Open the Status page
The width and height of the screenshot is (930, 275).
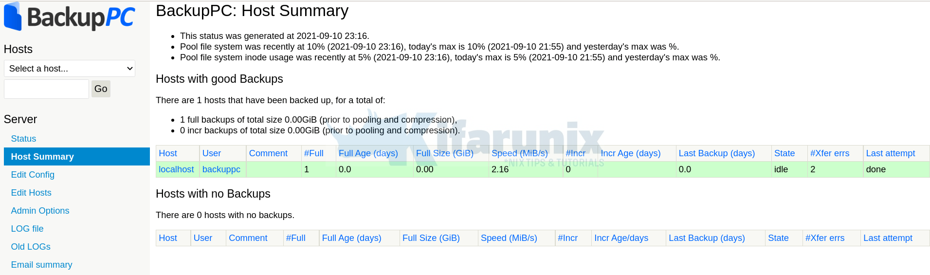tap(23, 139)
